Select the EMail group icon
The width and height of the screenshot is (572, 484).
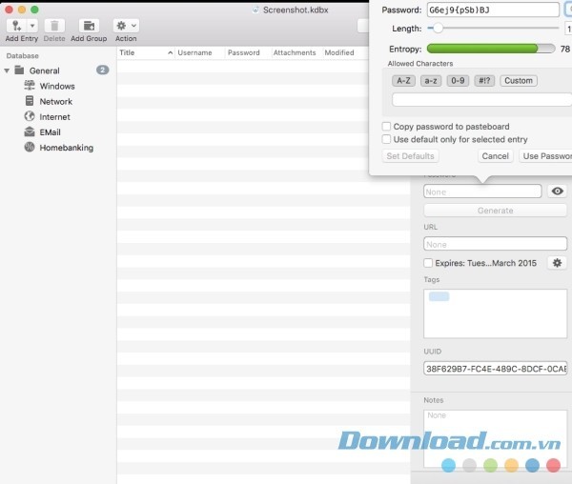coord(30,132)
